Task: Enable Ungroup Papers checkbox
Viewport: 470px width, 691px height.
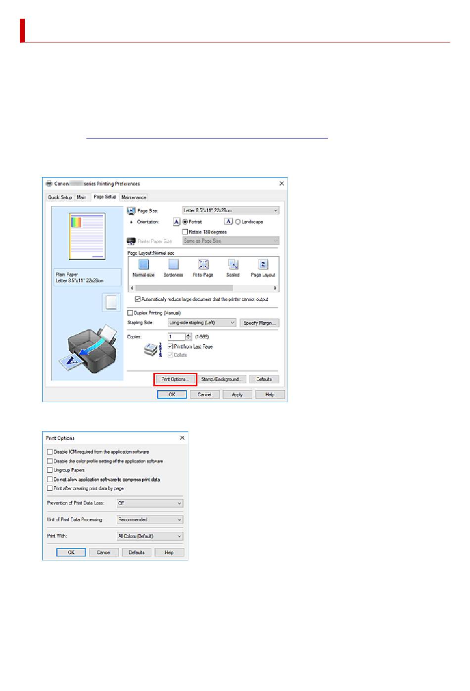Action: pos(50,470)
